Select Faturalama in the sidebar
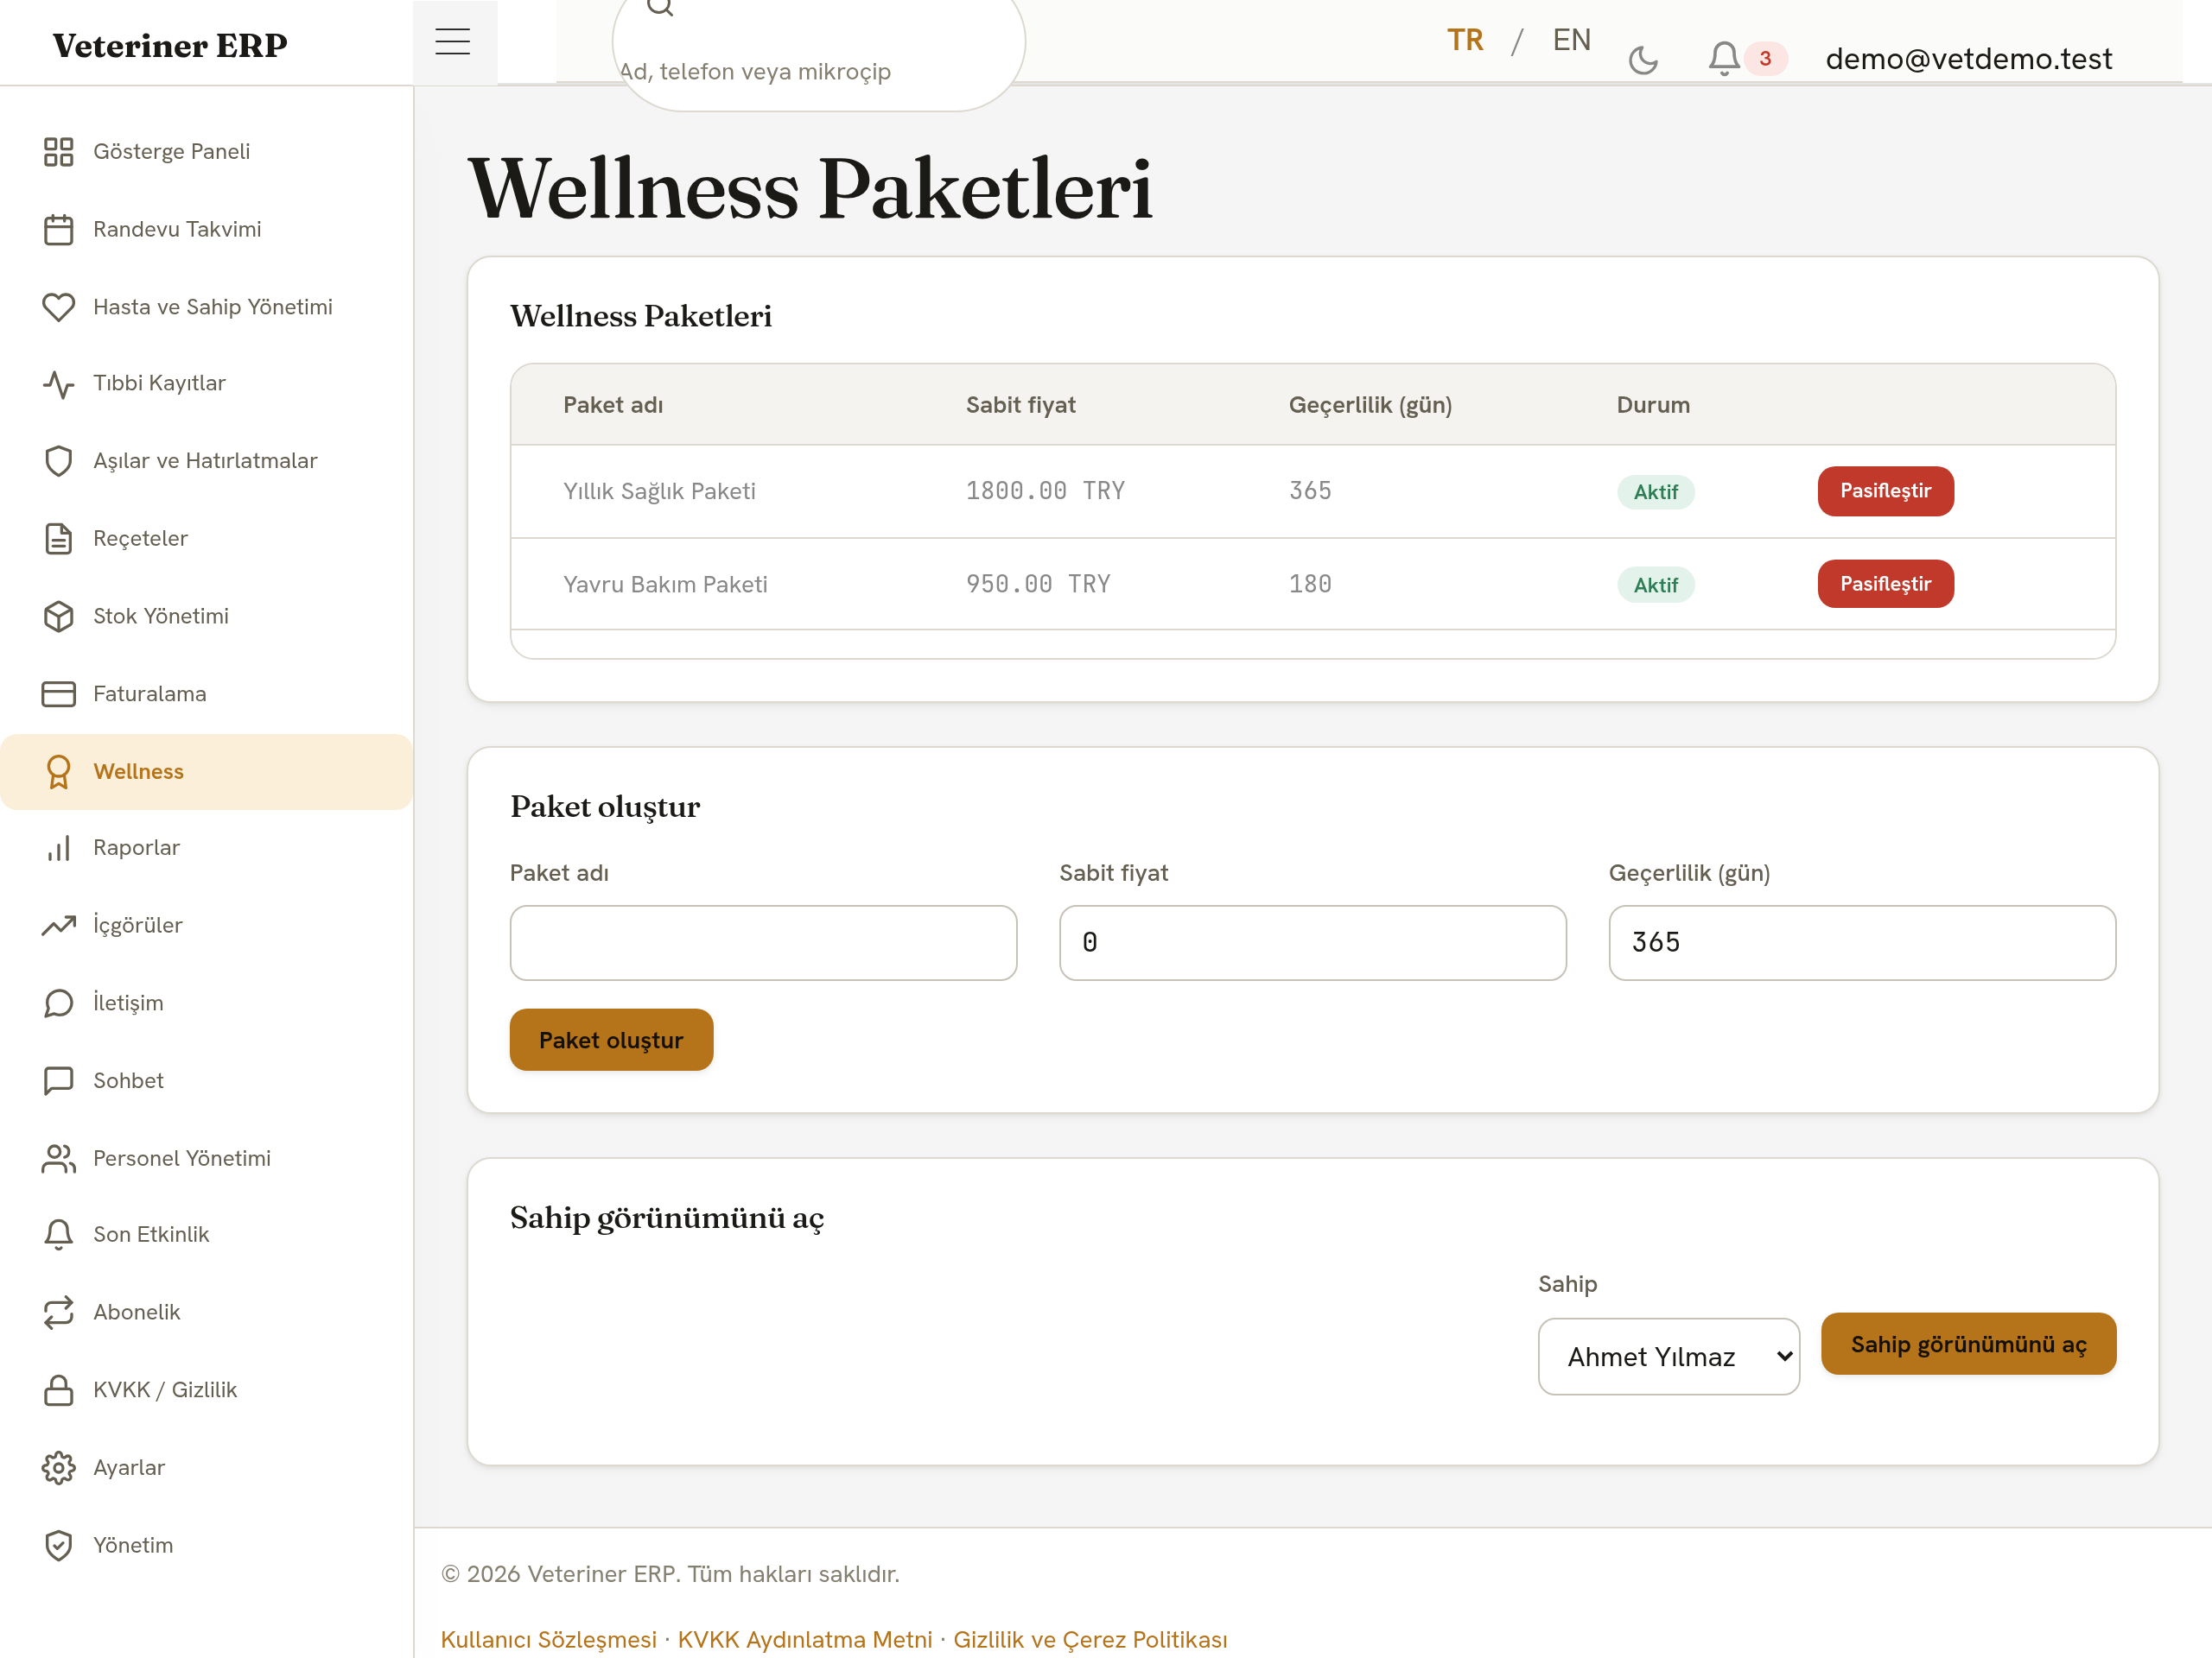 click(207, 693)
